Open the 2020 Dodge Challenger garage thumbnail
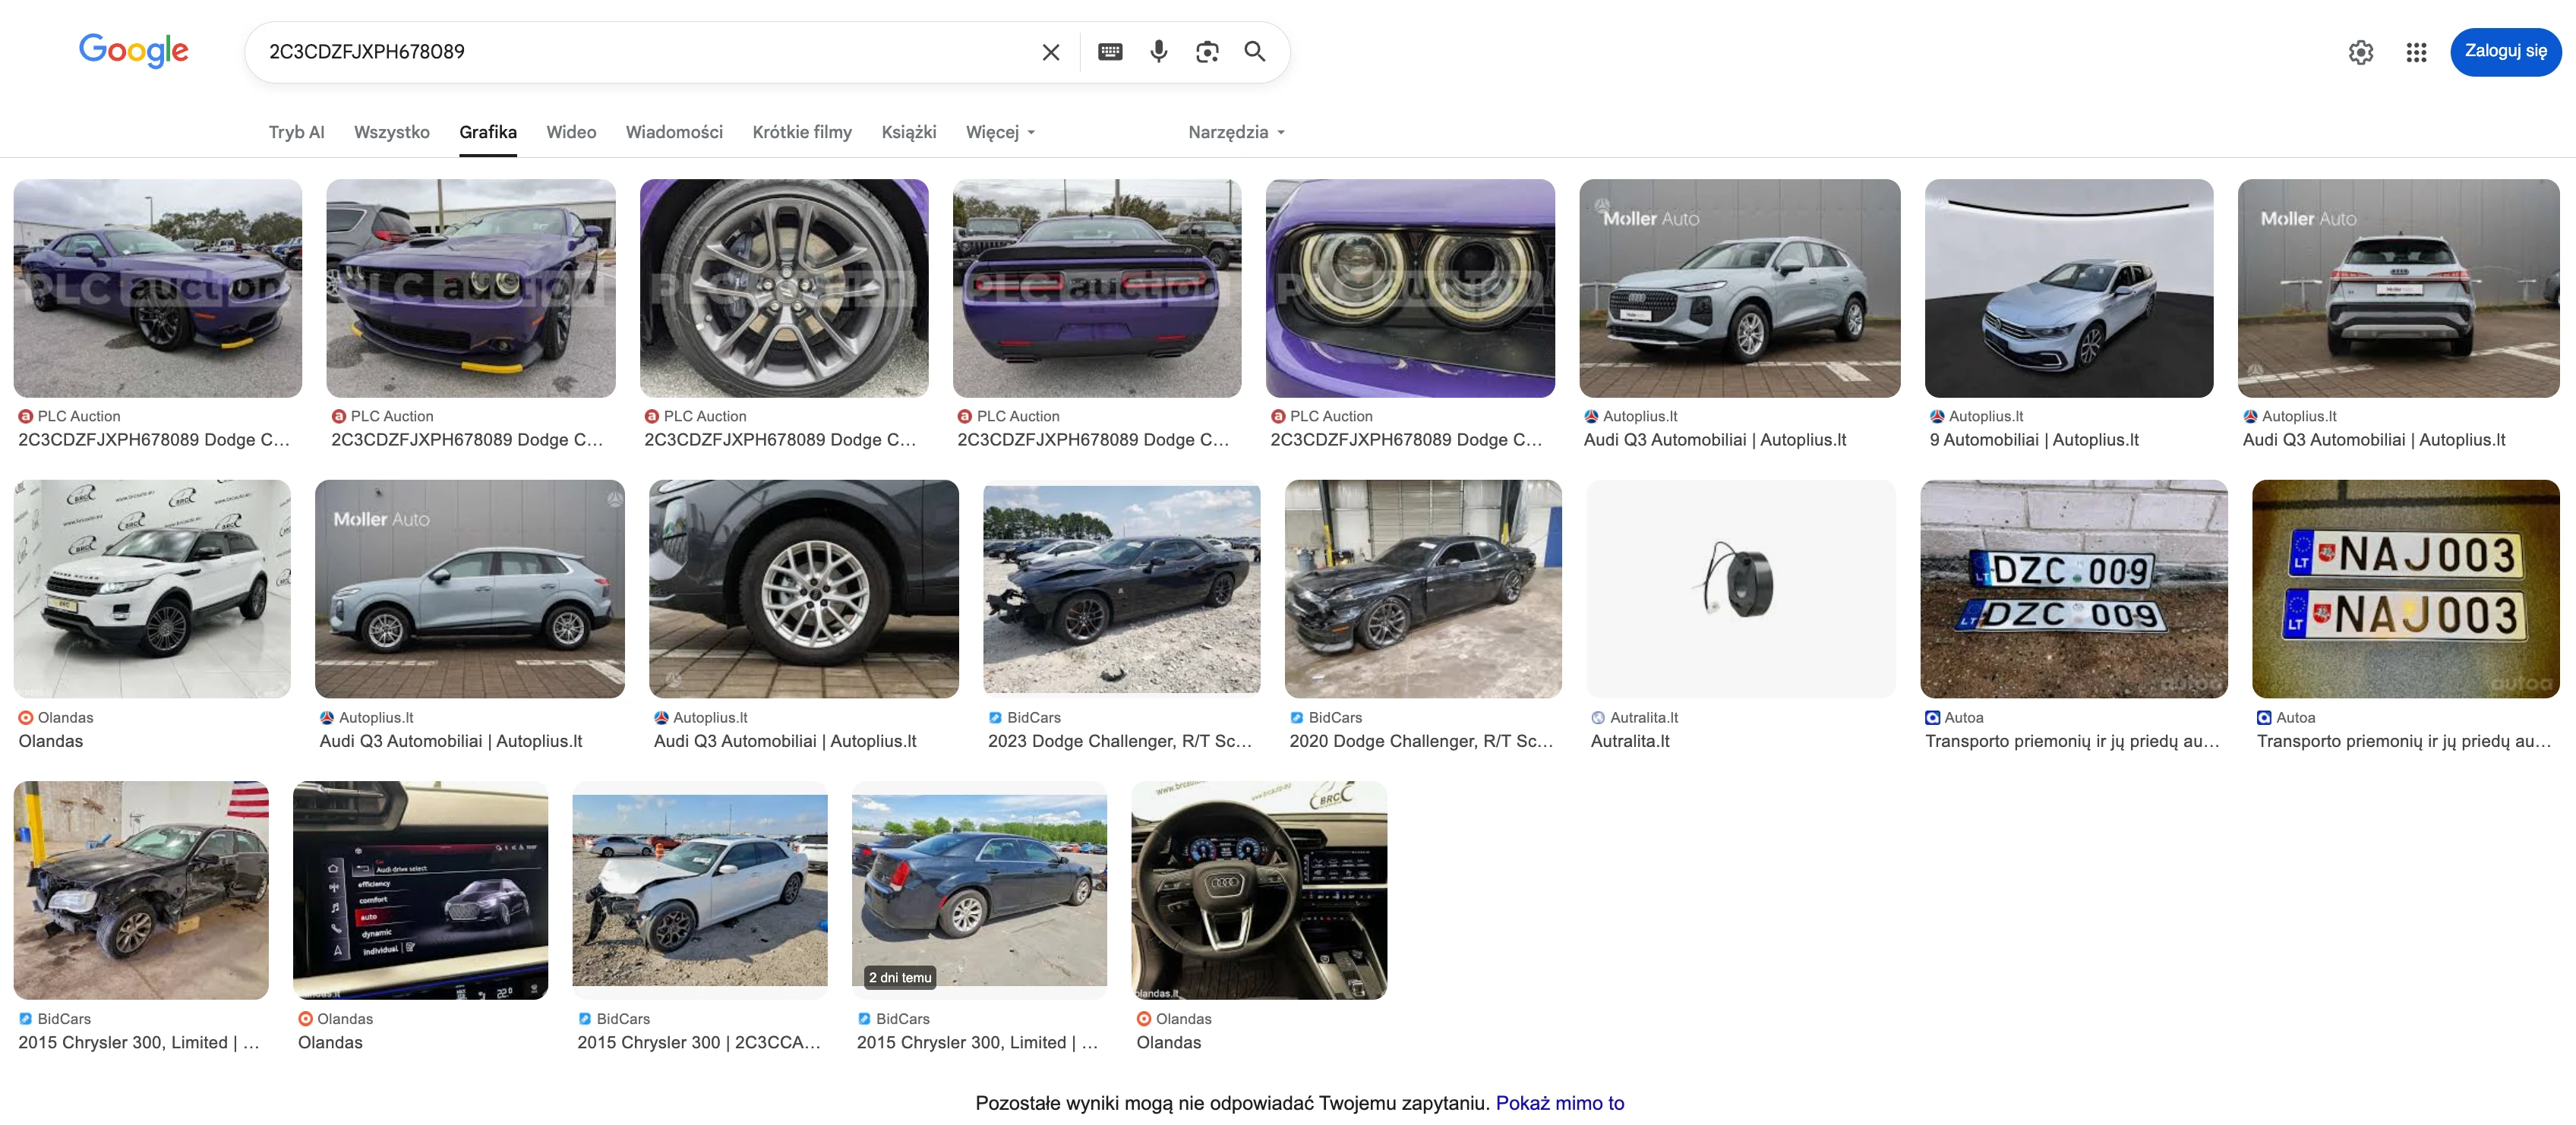Viewport: 2576px width, 1125px height. coord(1422,589)
